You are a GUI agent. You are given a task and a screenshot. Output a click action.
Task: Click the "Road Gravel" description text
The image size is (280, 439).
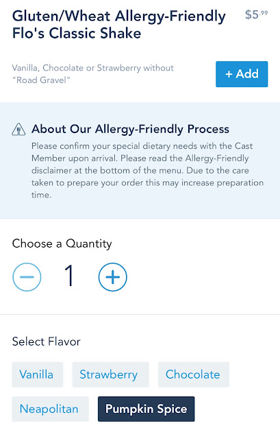pos(41,80)
